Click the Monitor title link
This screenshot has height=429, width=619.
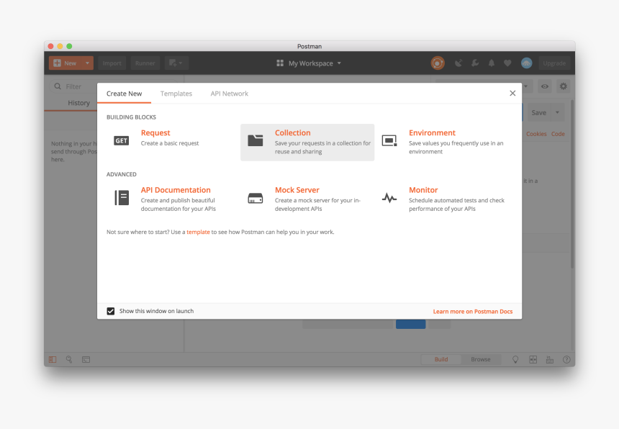423,190
